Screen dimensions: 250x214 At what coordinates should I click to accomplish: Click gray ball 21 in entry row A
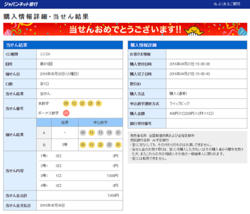(118, 133)
